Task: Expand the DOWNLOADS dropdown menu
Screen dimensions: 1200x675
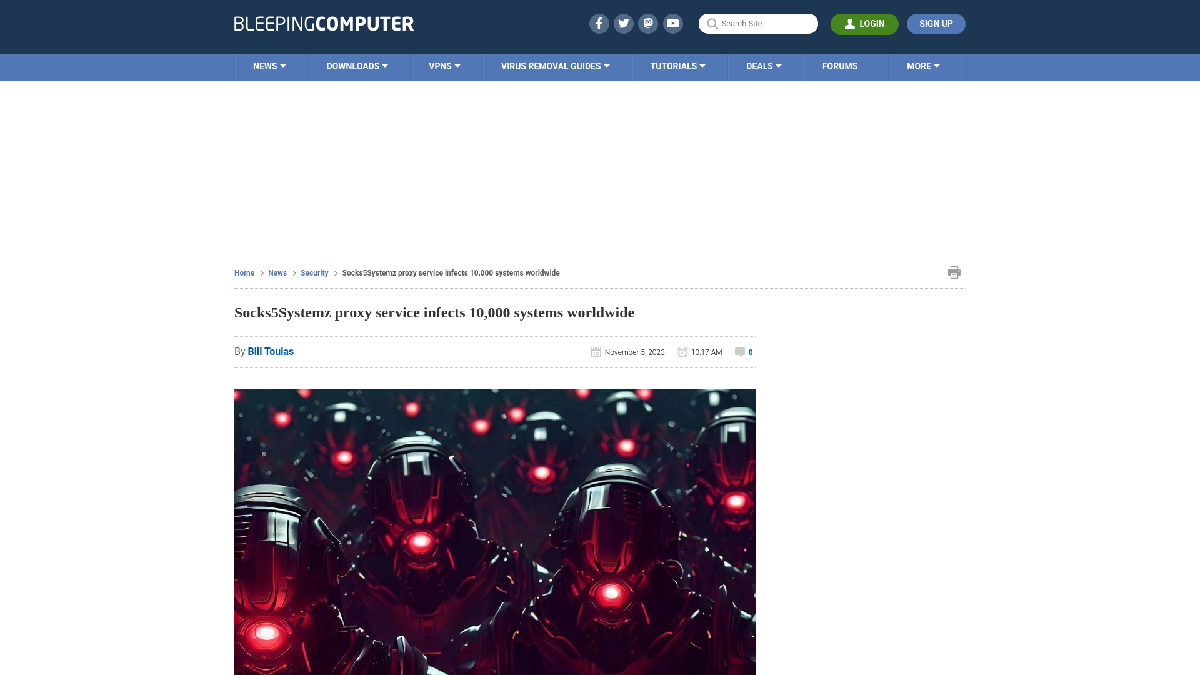Action: point(357,66)
